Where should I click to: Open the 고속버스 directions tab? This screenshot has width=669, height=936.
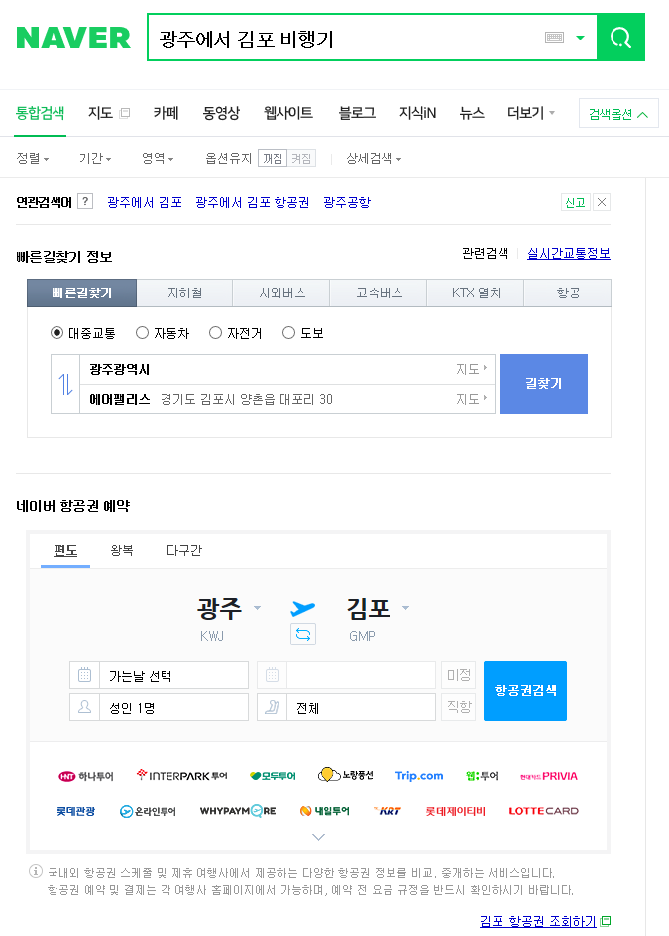[379, 293]
